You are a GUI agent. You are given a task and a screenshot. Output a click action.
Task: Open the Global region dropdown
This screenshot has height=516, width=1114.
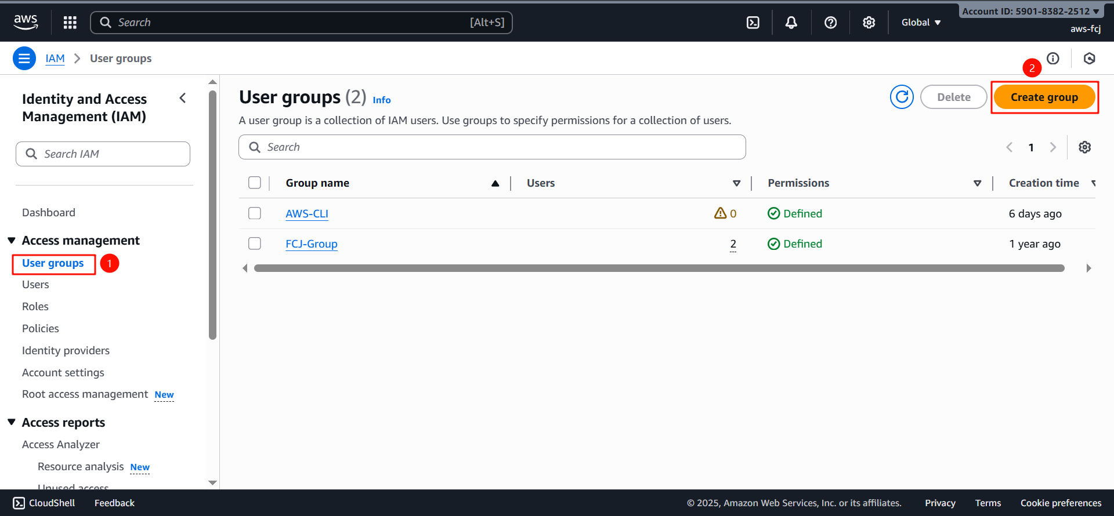tap(921, 22)
